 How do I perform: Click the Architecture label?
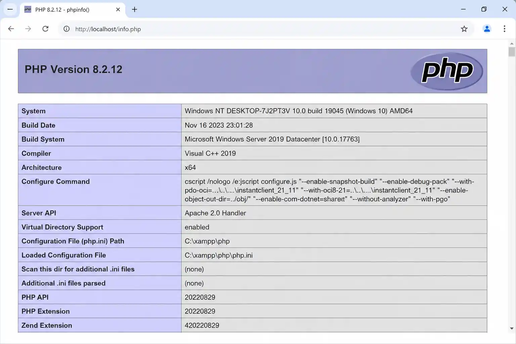click(42, 168)
